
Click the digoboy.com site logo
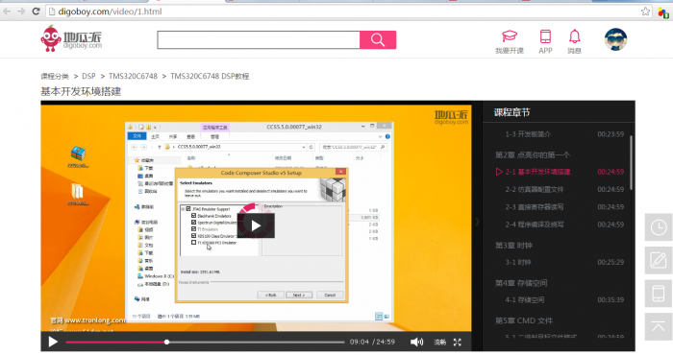point(71,38)
